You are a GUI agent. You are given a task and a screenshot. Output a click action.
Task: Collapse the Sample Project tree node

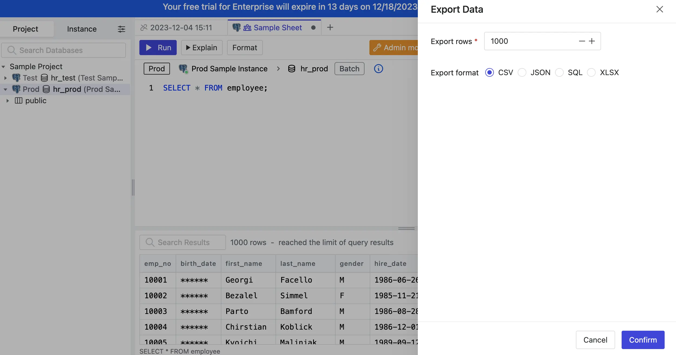coord(3,66)
